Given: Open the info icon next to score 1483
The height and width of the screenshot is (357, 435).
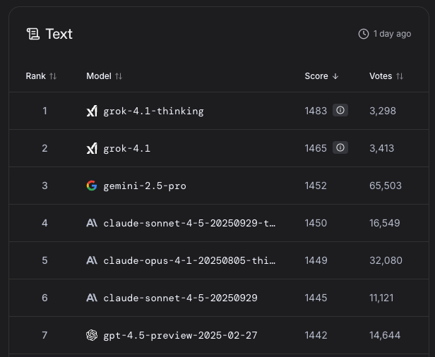Looking at the screenshot, I should [x=340, y=110].
